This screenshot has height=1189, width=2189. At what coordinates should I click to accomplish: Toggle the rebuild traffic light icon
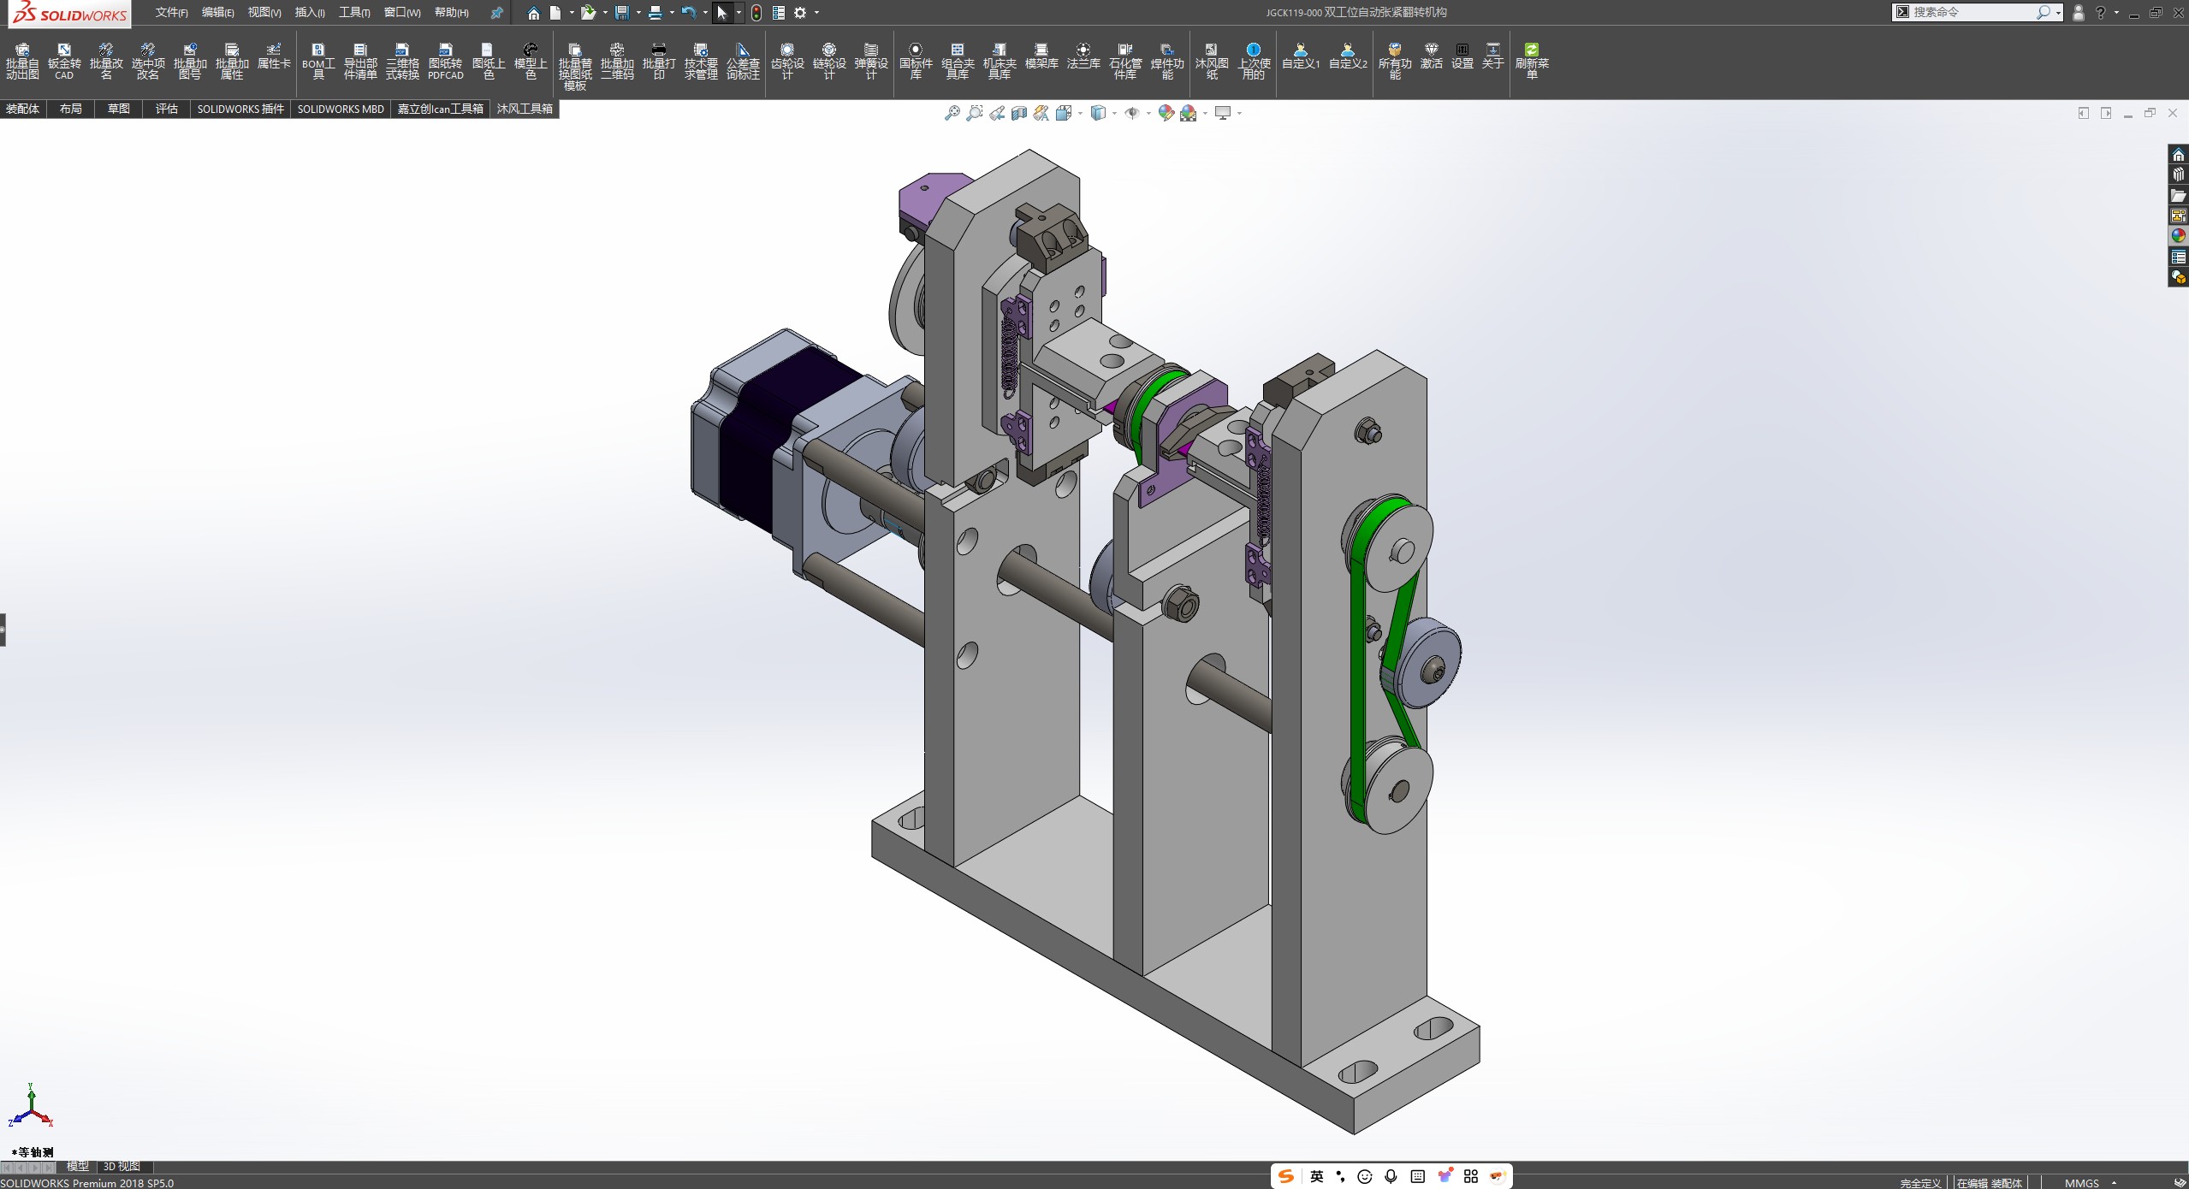(x=756, y=13)
